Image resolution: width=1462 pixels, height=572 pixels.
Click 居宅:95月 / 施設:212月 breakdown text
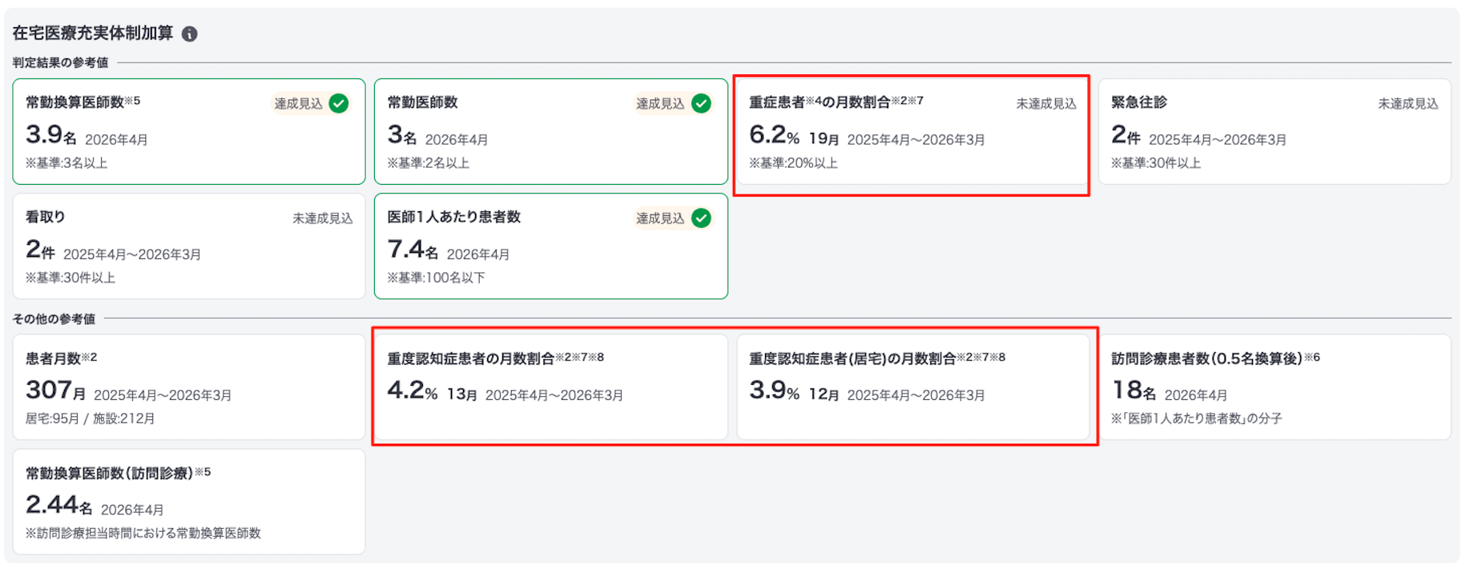90,418
